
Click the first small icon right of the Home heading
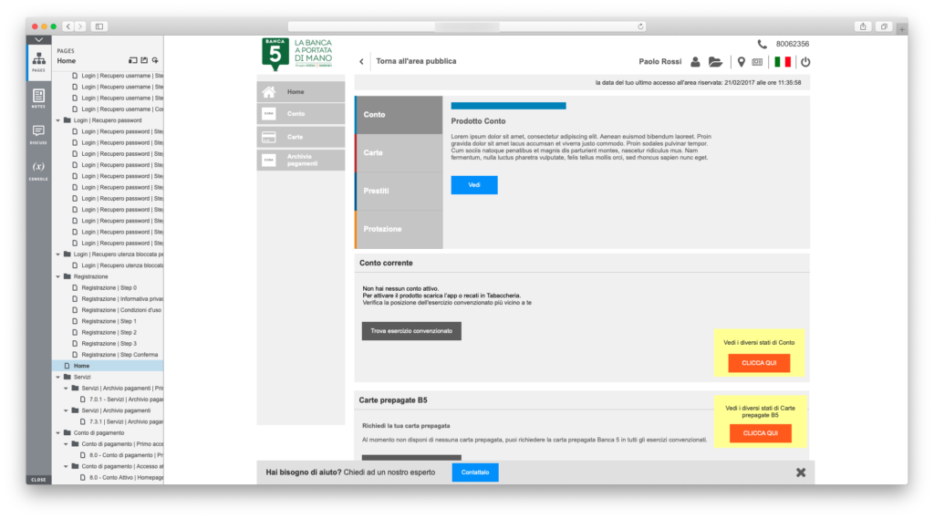(133, 61)
